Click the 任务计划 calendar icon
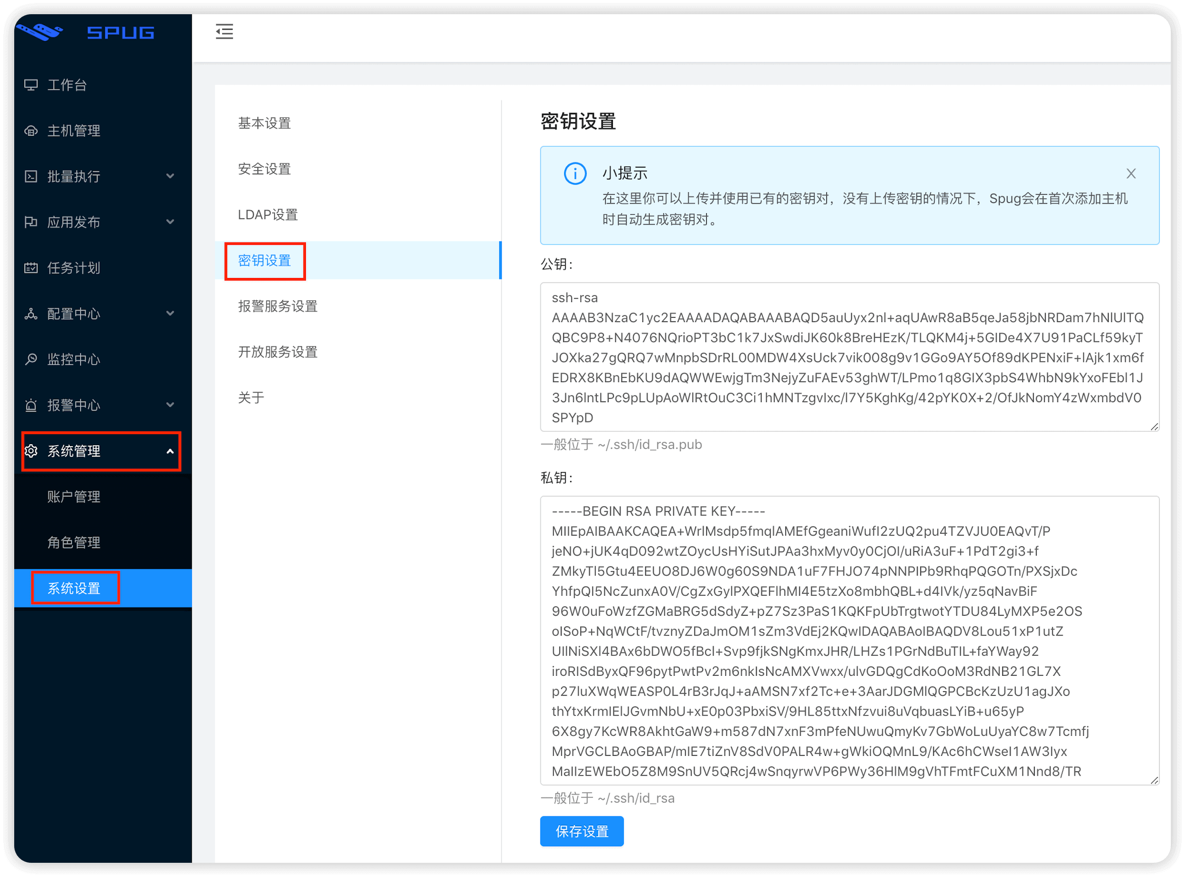The height and width of the screenshot is (877, 1185). point(31,268)
